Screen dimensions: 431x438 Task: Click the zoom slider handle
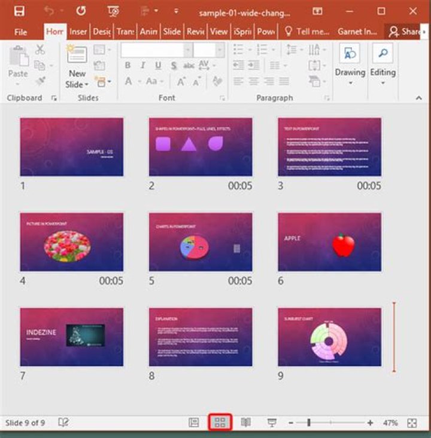(x=309, y=422)
